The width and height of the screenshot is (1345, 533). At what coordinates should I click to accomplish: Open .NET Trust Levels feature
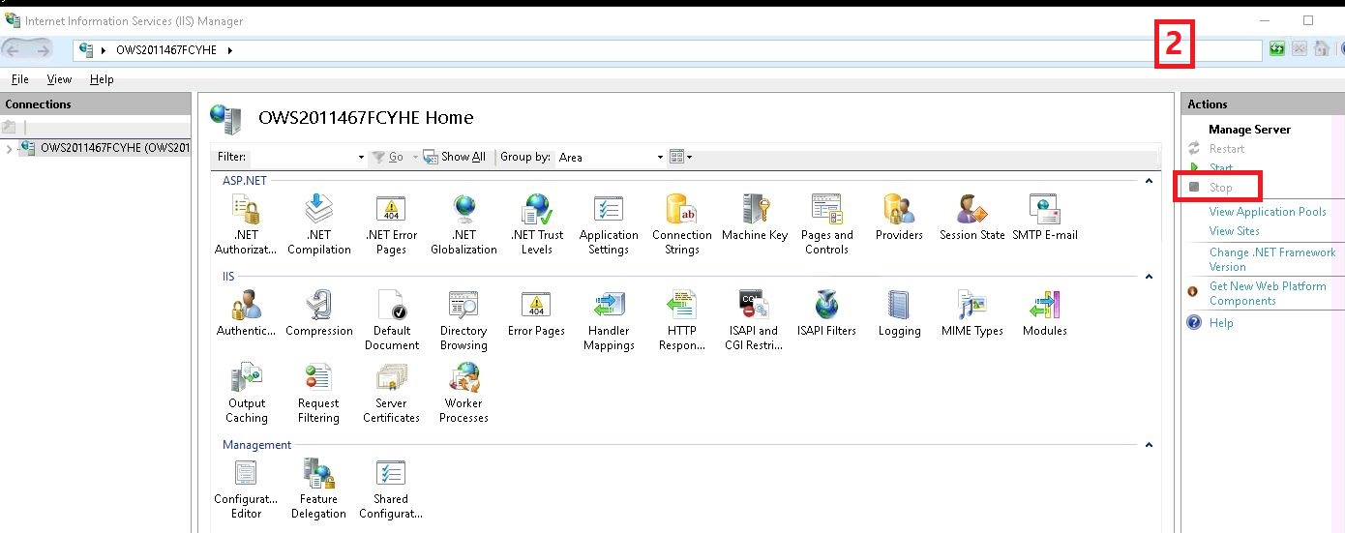[x=536, y=223]
